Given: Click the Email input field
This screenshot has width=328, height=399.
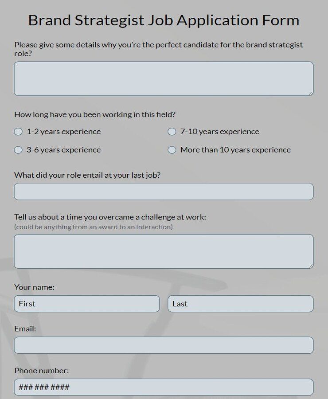Looking at the screenshot, I should 164,345.
